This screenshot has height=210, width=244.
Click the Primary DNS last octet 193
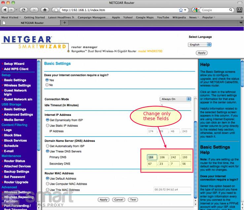(186, 157)
